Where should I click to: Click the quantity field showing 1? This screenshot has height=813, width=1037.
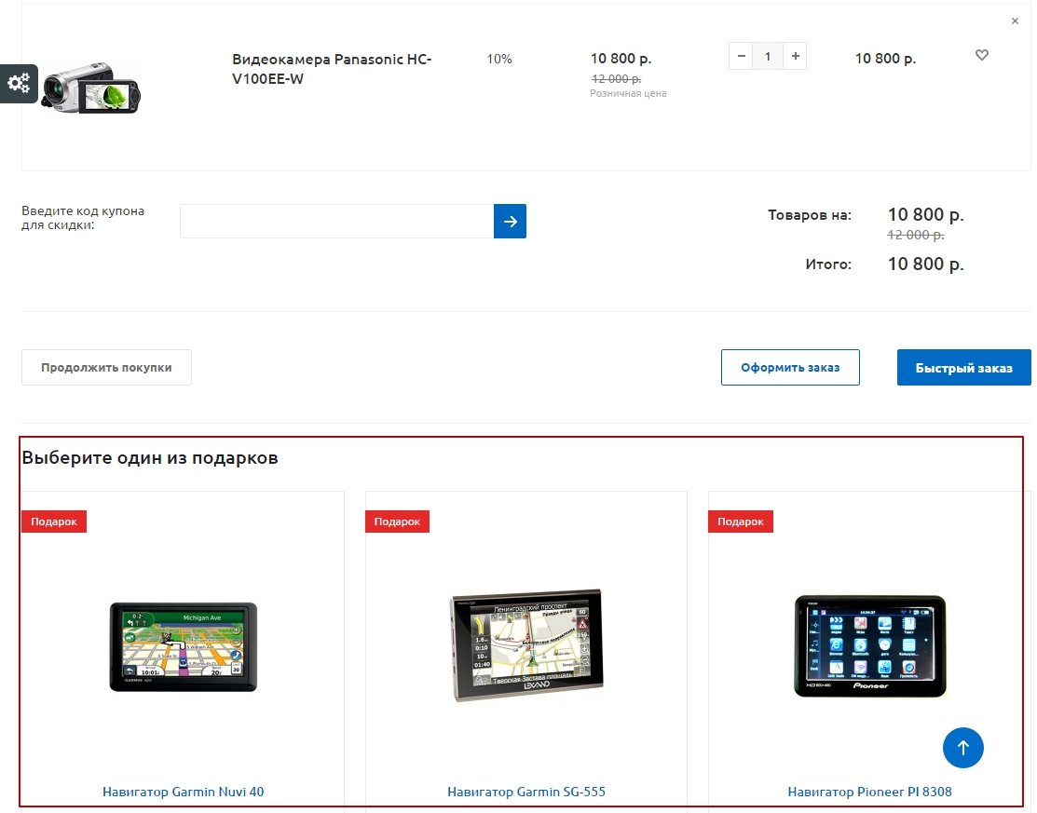point(768,56)
